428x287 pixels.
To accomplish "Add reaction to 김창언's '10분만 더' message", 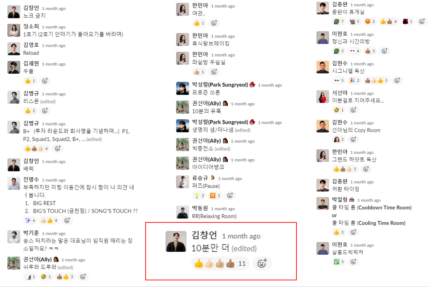I will point(262,263).
